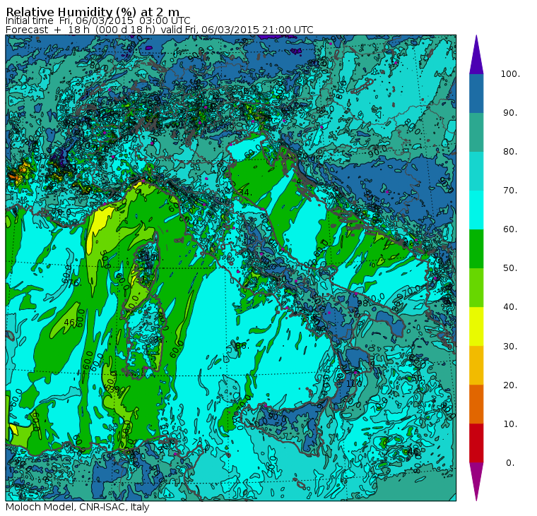Viewport: 537px width, 516px height.
Task: Click the orange 10–20 legend swatch
Action: tap(476, 404)
